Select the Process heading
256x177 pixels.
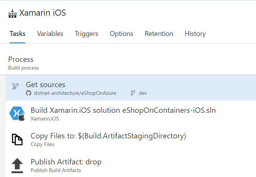(x=21, y=60)
